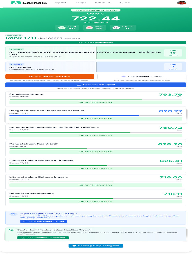Screen dimensions: 192x256
Task: Click Benar: 23/30 under Penalaran Umum
Action: coord(19,97)
